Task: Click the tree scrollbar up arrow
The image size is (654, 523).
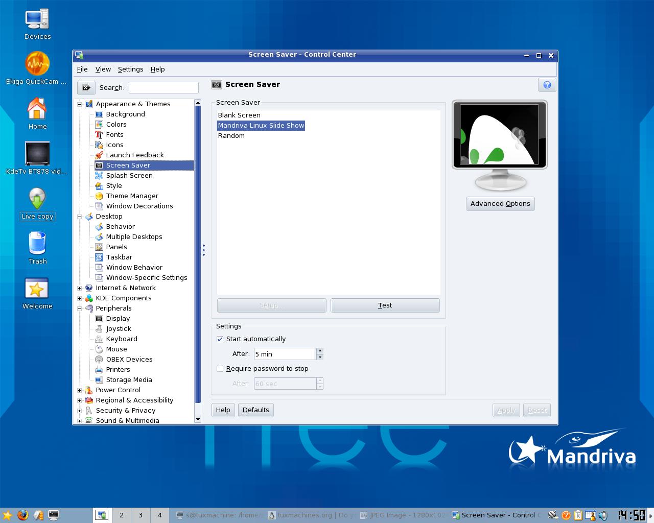Action: coord(198,103)
